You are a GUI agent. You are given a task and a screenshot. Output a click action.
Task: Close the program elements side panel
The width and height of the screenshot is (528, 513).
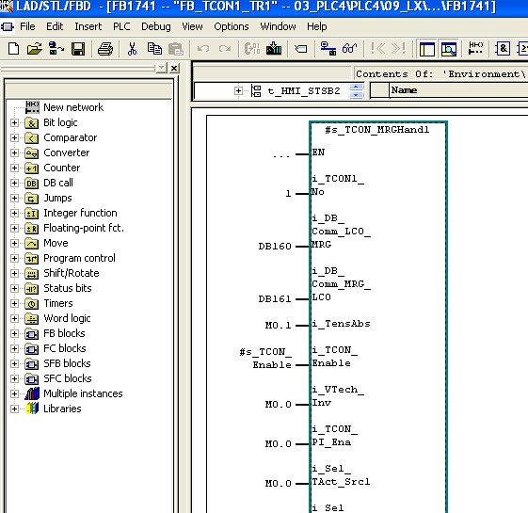(174, 69)
